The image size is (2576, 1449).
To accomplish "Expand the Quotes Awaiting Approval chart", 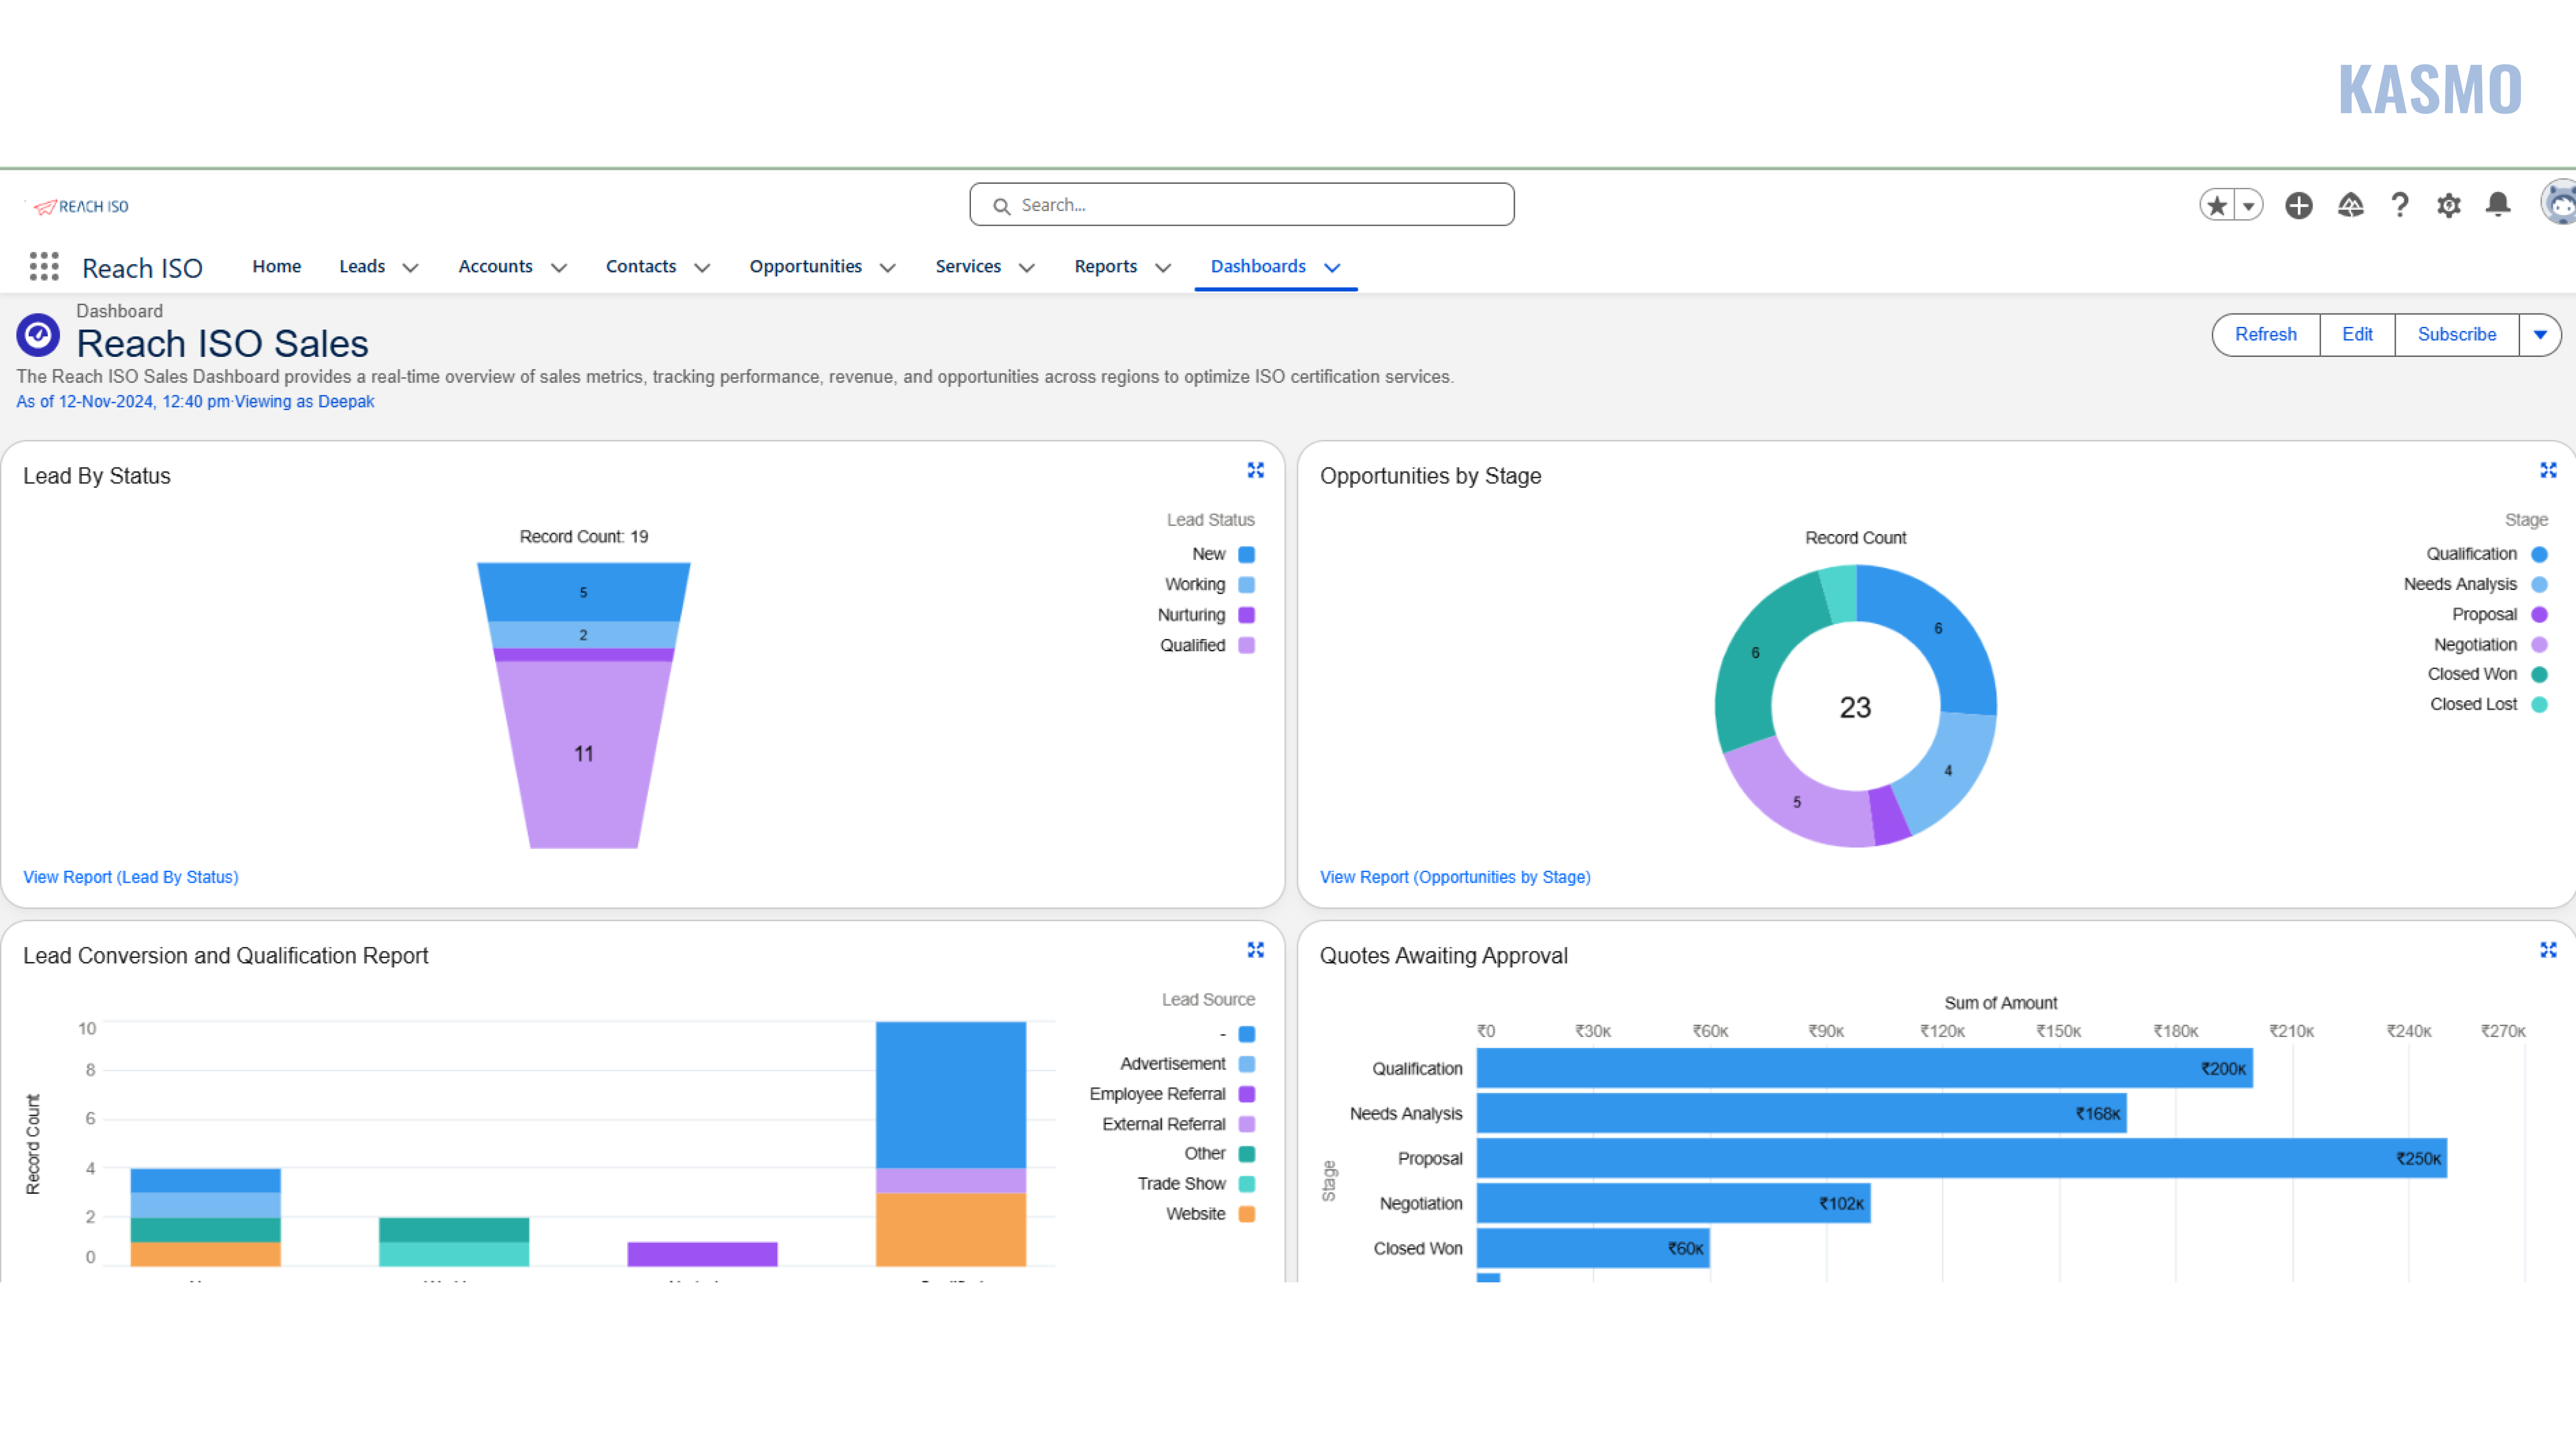I will (2548, 950).
